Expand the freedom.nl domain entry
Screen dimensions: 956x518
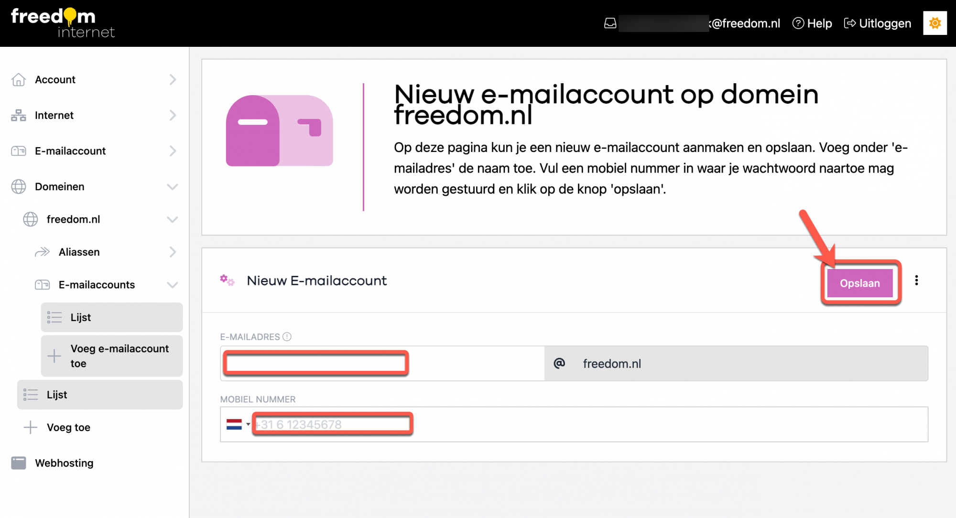pos(172,219)
